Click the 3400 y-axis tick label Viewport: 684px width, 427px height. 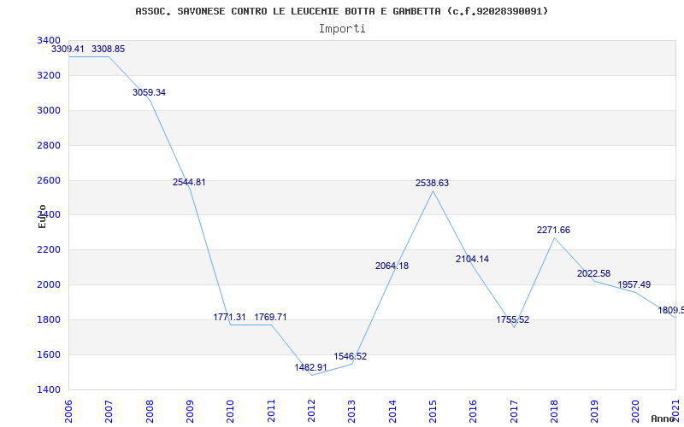pos(50,40)
